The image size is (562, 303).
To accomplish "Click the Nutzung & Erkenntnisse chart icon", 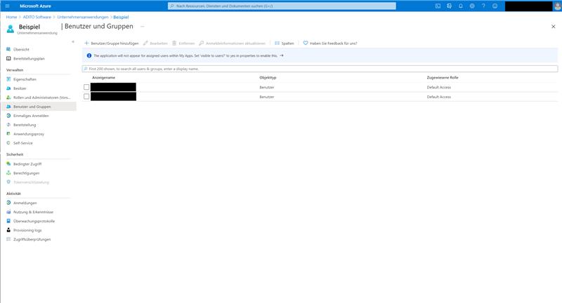I will point(8,212).
